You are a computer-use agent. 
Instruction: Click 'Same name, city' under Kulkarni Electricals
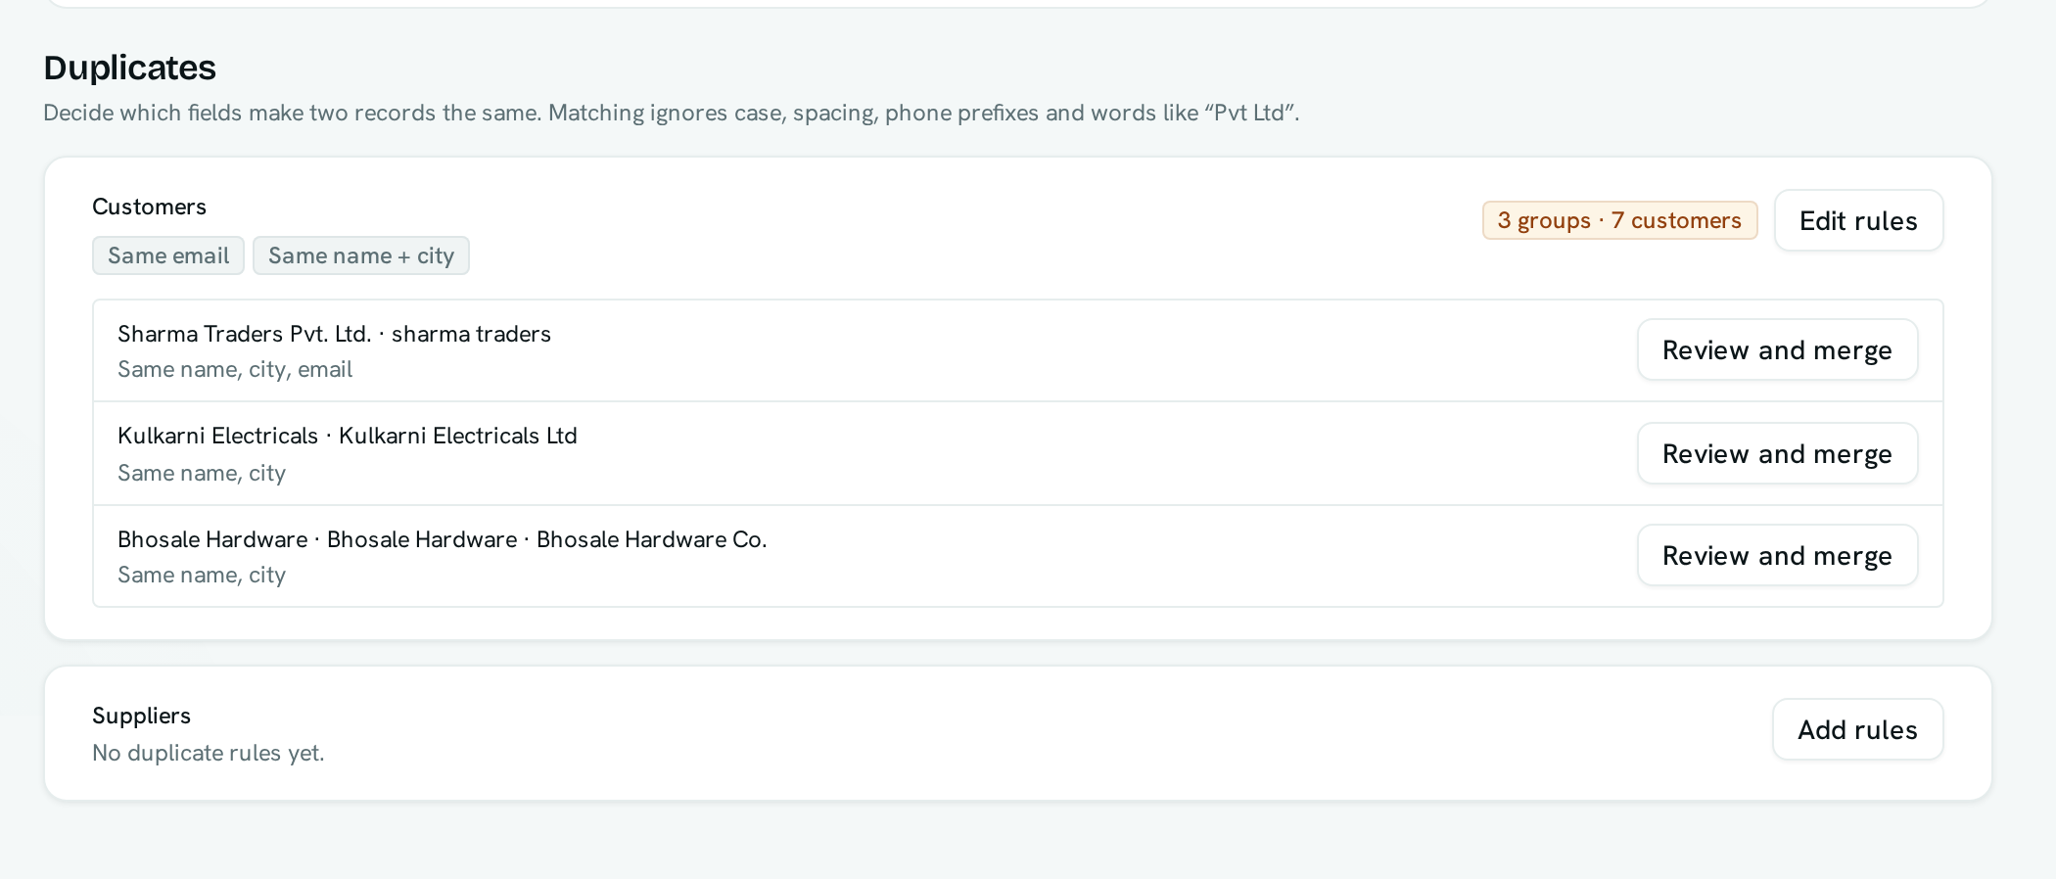202,473
